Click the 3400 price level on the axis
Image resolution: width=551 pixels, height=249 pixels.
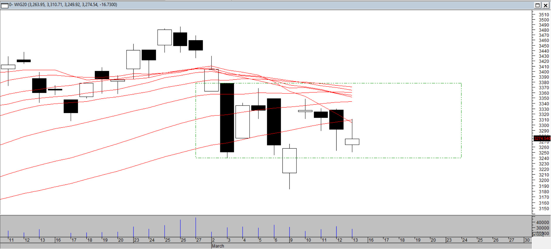(x=544, y=72)
